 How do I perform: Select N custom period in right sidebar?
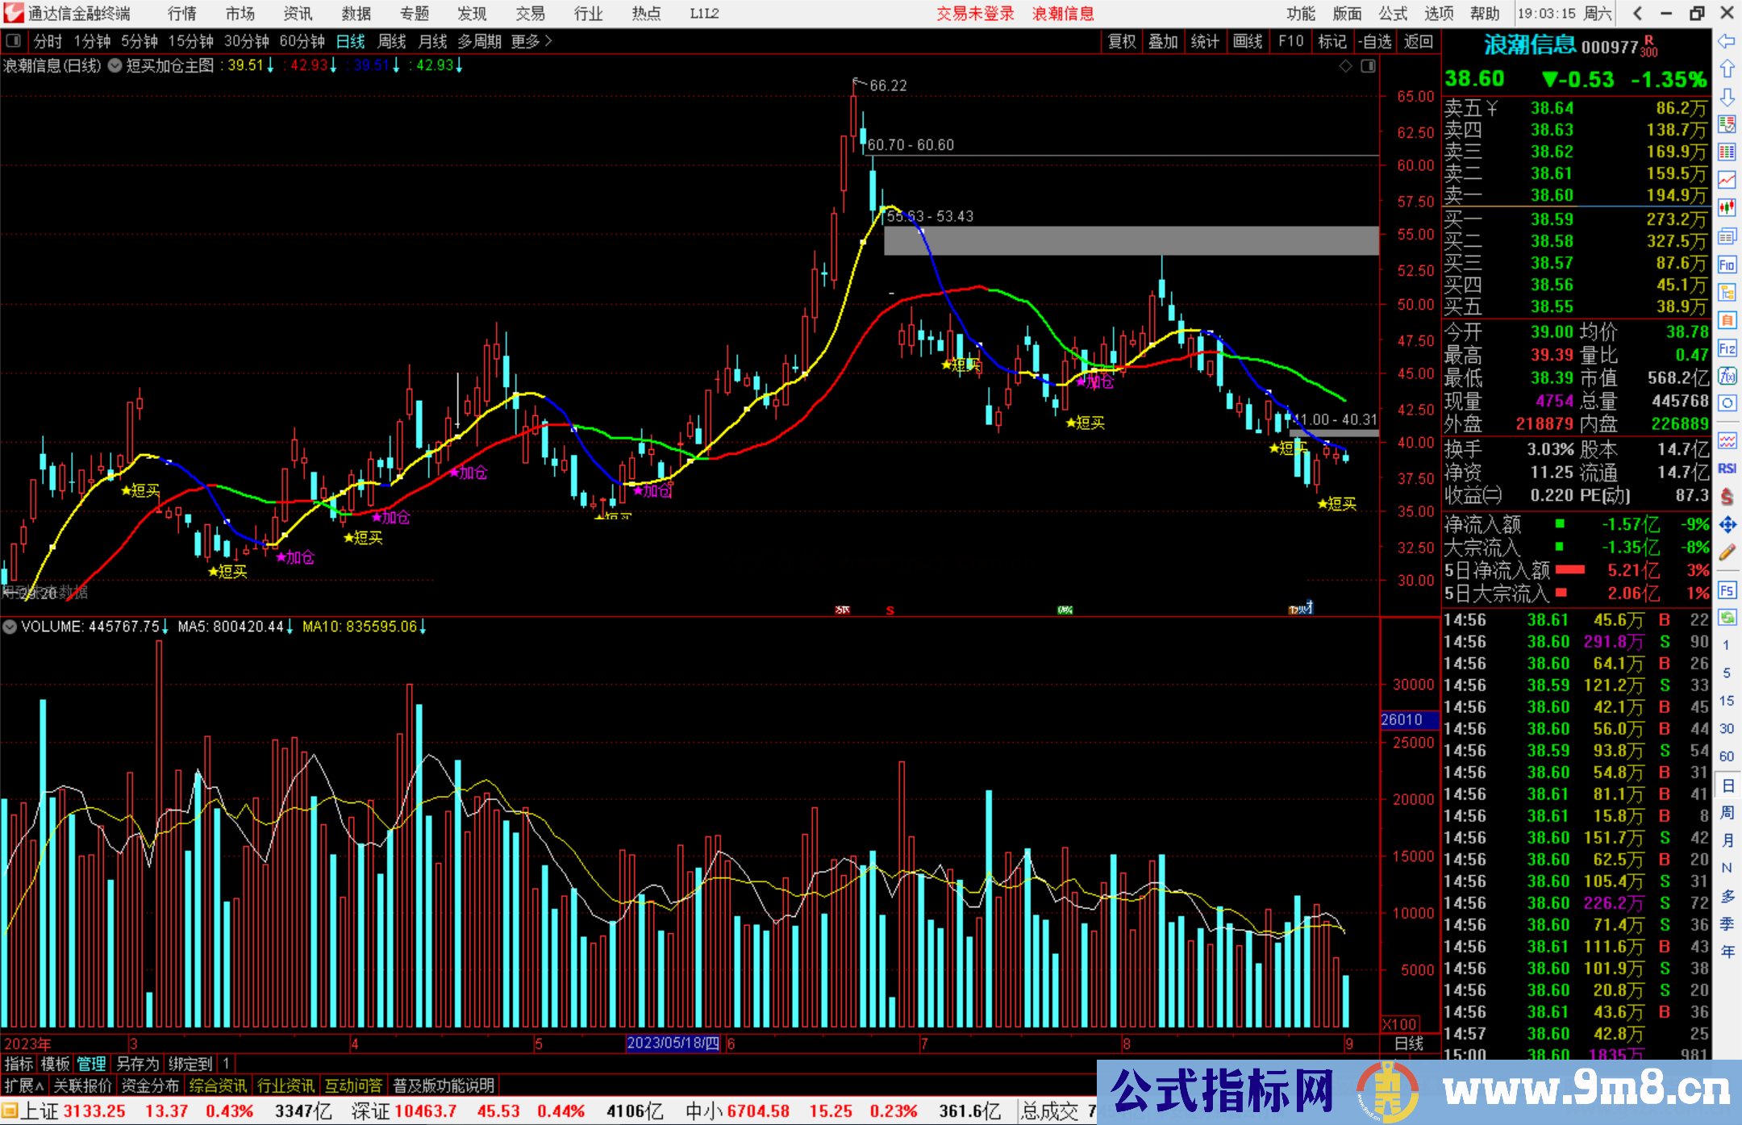click(x=1727, y=868)
